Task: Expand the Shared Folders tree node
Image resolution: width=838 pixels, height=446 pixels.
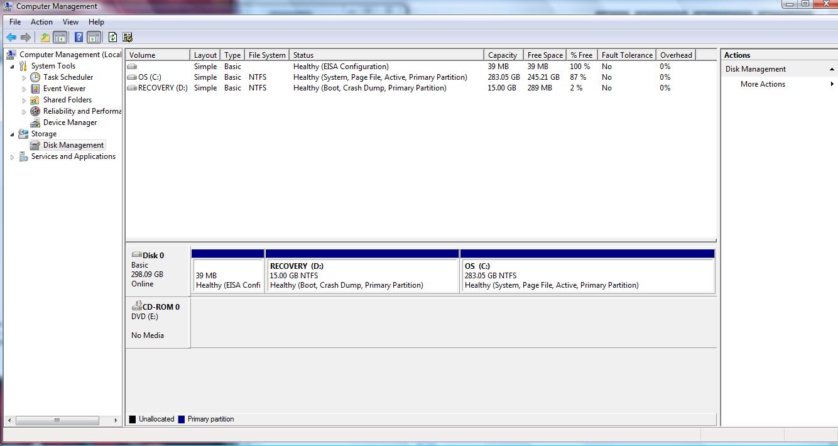Action: click(x=24, y=101)
